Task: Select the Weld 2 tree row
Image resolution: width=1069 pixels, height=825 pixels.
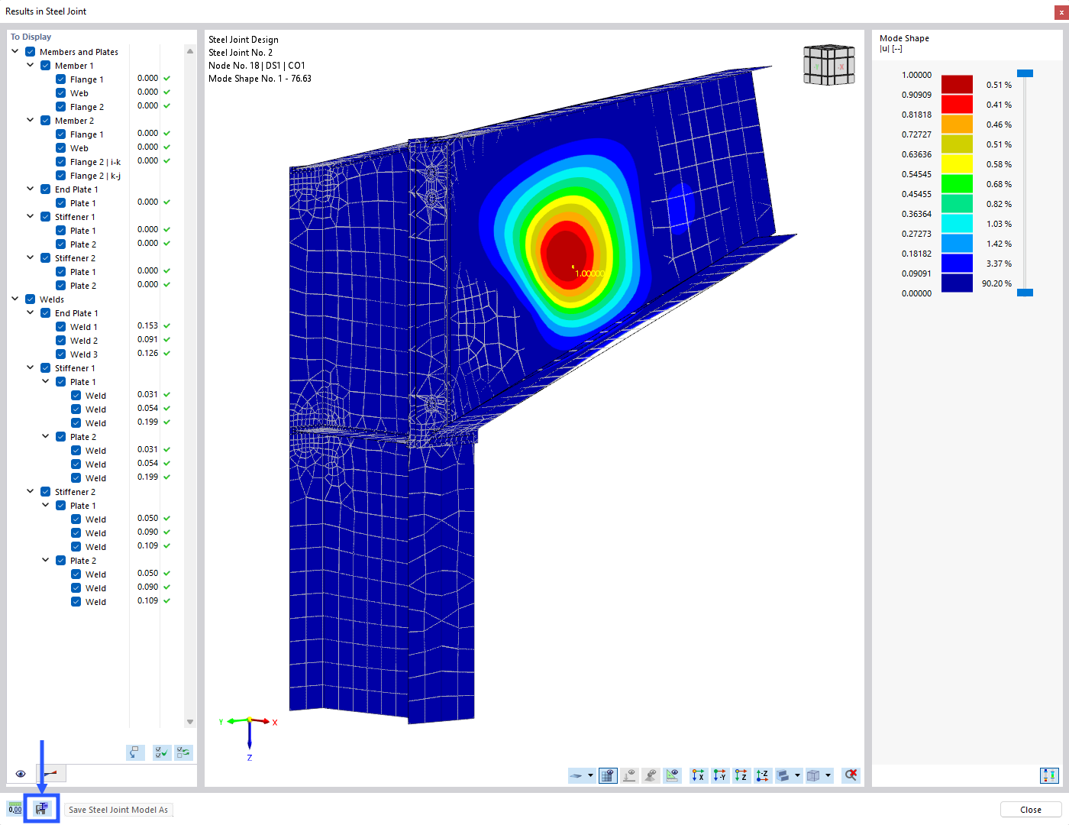Action: tap(84, 341)
